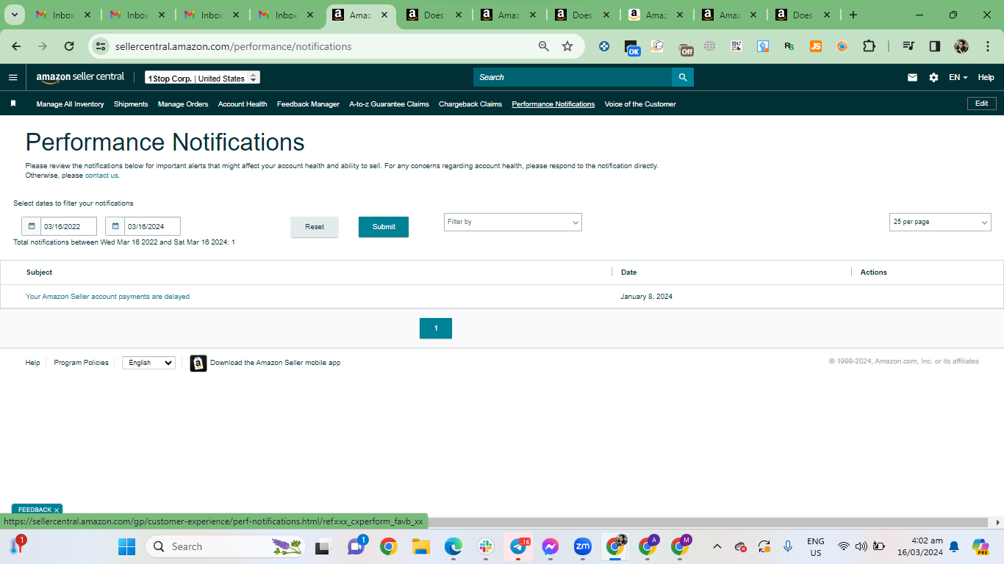Open the Seller Central settings gear
The height and width of the screenshot is (564, 1004).
pos(933,77)
